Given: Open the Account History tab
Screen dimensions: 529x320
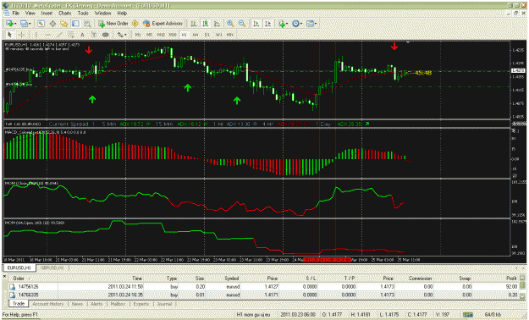Looking at the screenshot, I should [47, 304].
